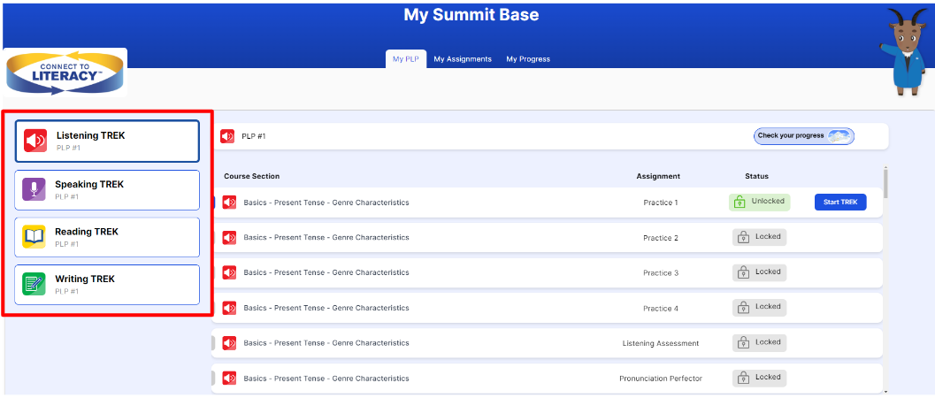Click the Practice 1 assignment label
The height and width of the screenshot is (398, 935).
coord(661,203)
